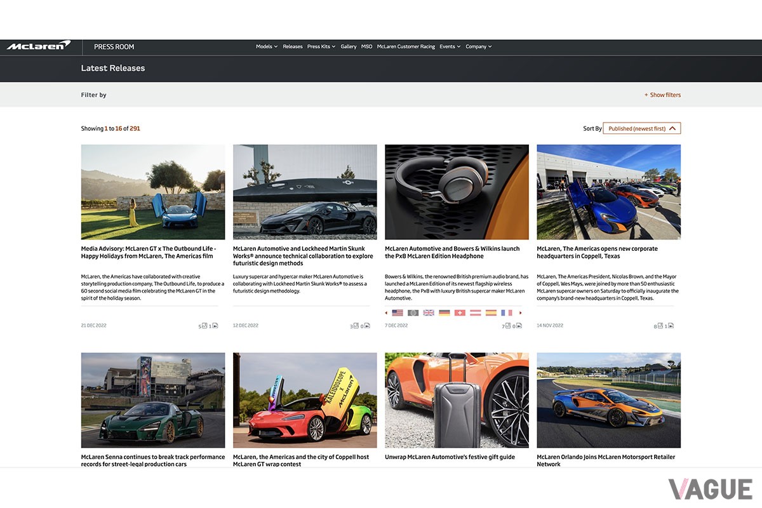Open MSO in the navigation bar

pos(367,46)
